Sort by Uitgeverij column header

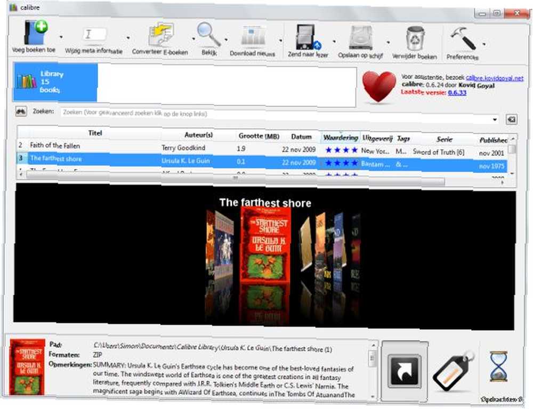(x=377, y=138)
